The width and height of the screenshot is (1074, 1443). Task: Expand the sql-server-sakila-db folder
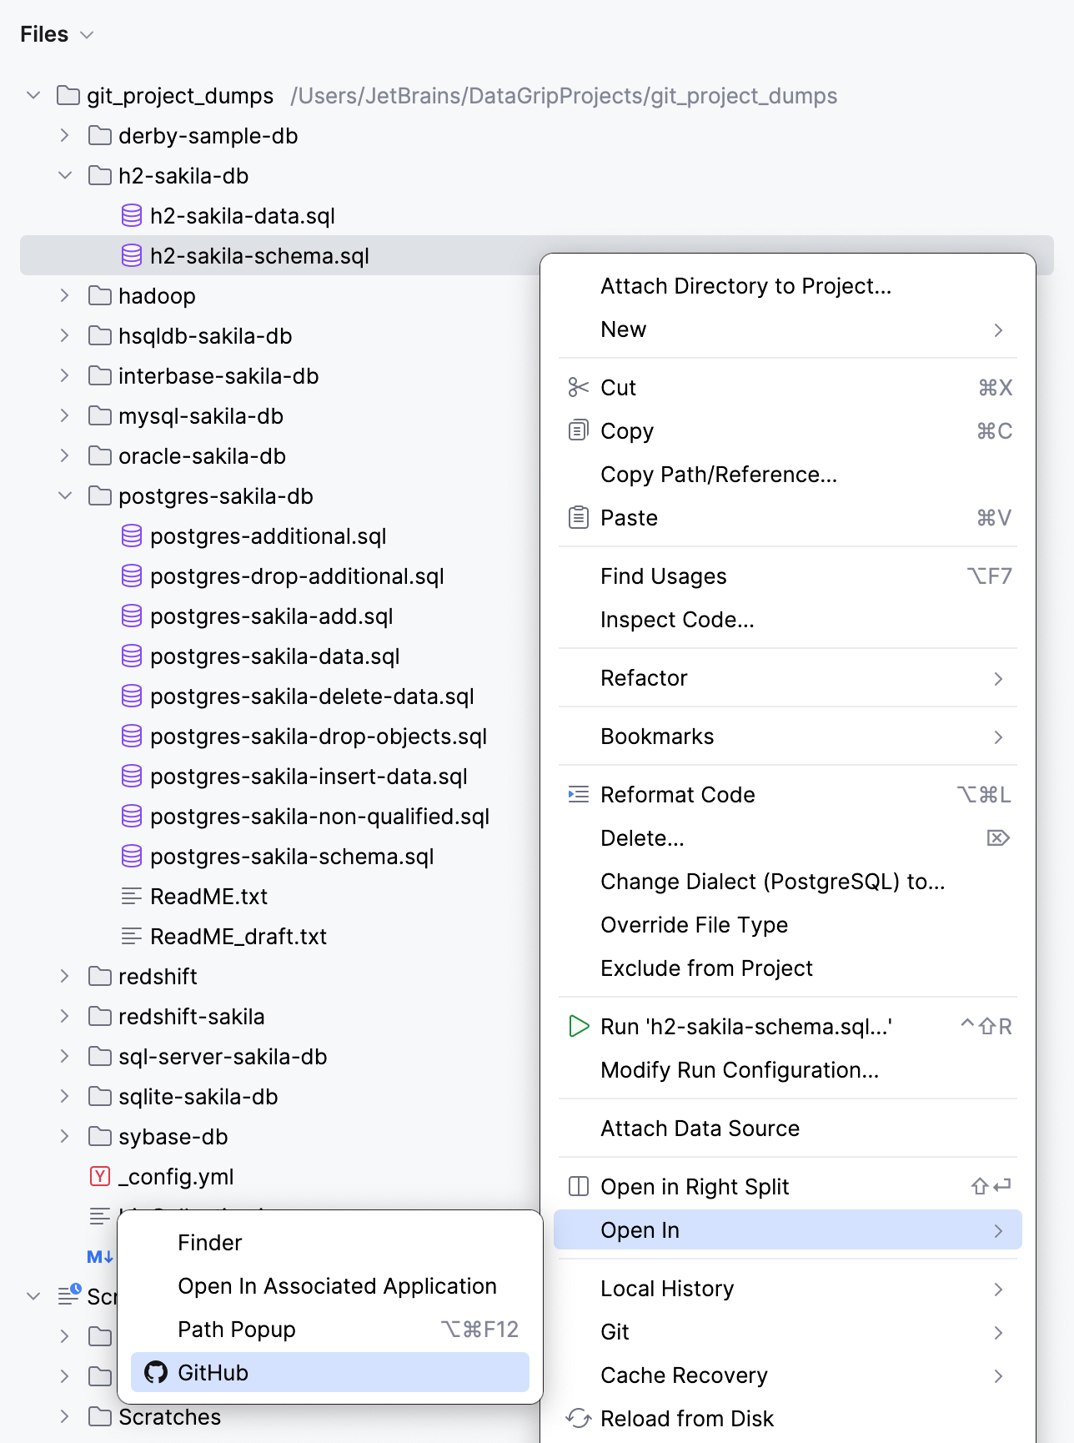click(x=65, y=1056)
